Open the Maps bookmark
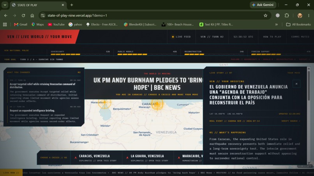The image size is (314, 176). (38, 24)
